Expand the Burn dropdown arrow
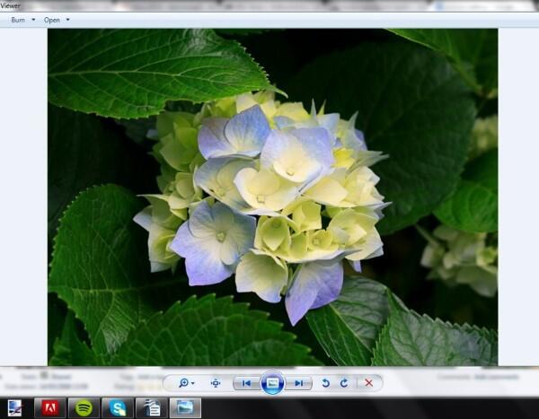This screenshot has height=419, width=539. [33, 20]
